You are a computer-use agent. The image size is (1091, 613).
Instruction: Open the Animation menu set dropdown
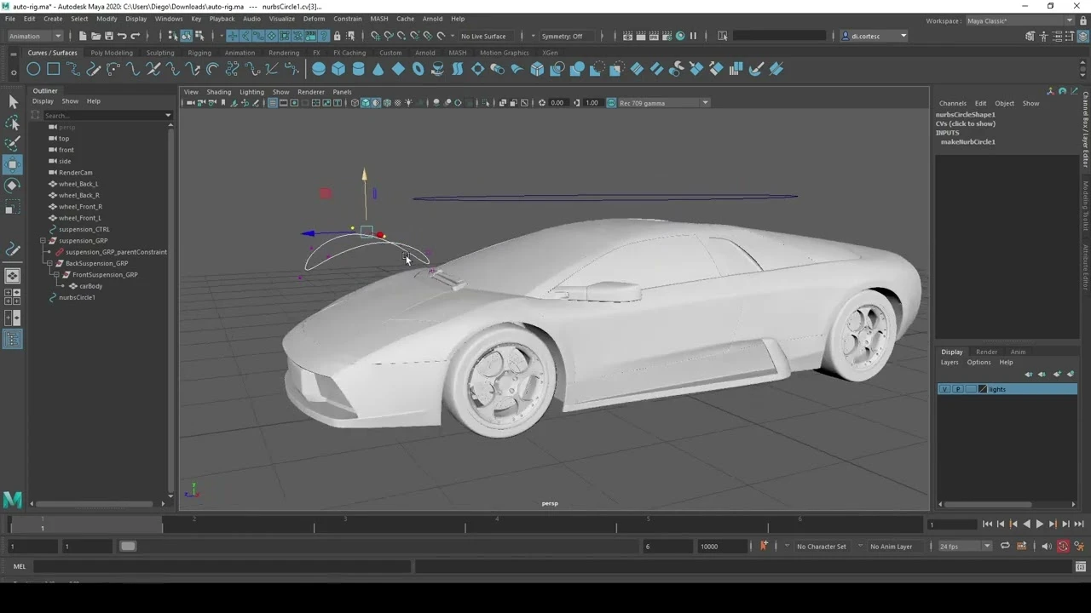[x=35, y=36]
